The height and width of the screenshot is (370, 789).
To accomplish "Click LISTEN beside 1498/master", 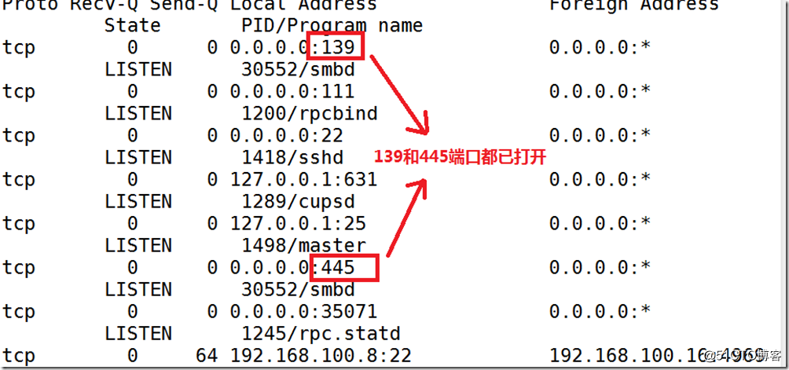I will click(138, 245).
